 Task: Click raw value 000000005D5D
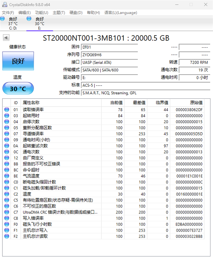(x=189, y=134)
